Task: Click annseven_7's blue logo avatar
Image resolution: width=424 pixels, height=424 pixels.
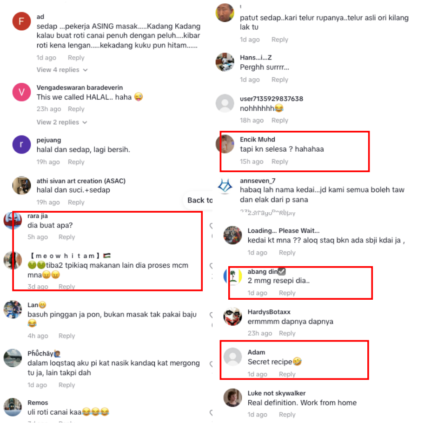Action: coord(225,186)
